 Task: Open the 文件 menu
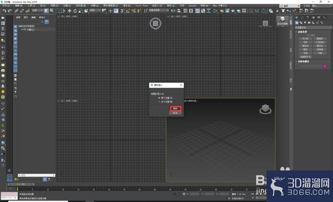(6, 6)
